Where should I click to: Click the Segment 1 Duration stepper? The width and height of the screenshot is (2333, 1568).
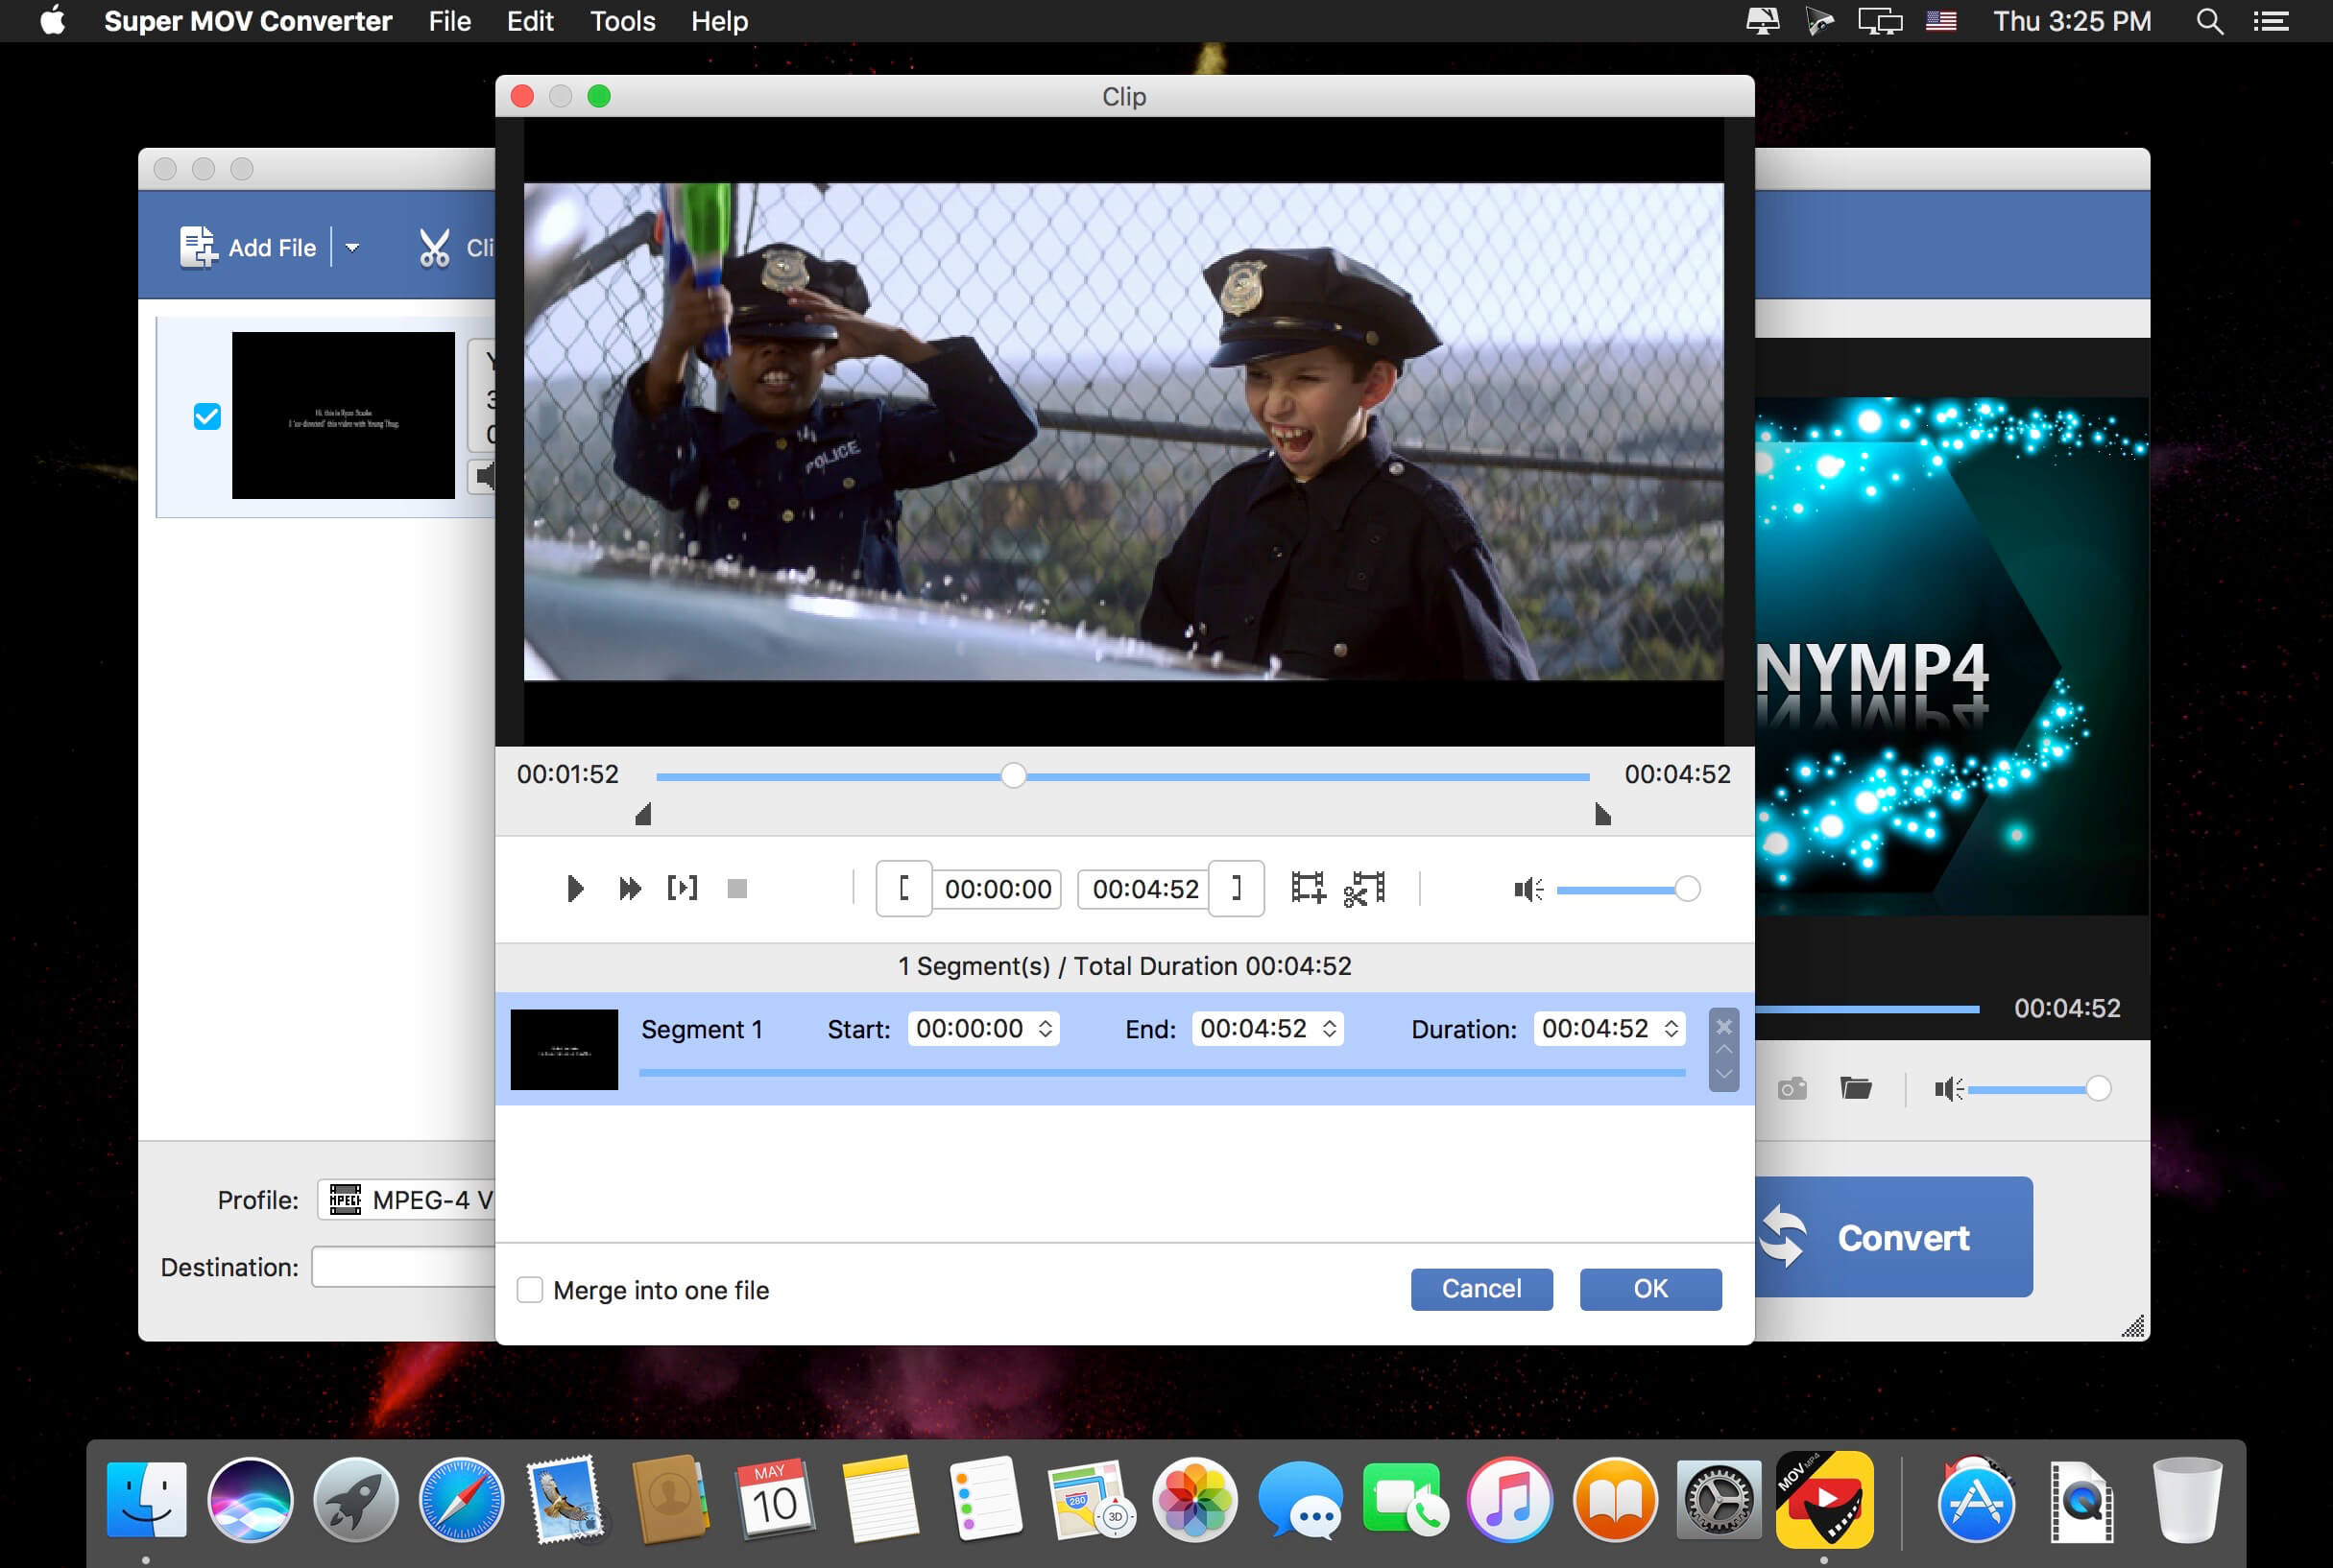(x=1672, y=1028)
